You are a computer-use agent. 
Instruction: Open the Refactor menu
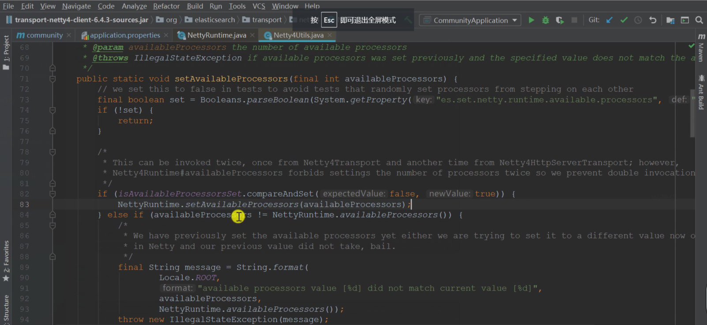pyautogui.click(x=166, y=6)
